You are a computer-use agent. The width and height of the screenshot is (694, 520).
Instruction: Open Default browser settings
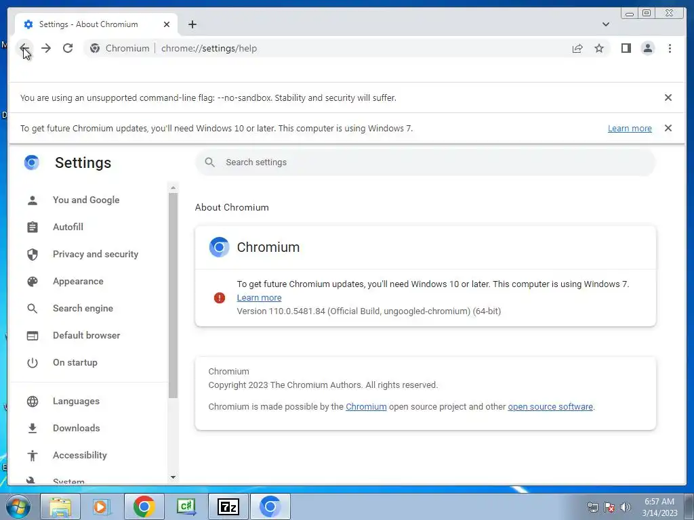click(86, 335)
